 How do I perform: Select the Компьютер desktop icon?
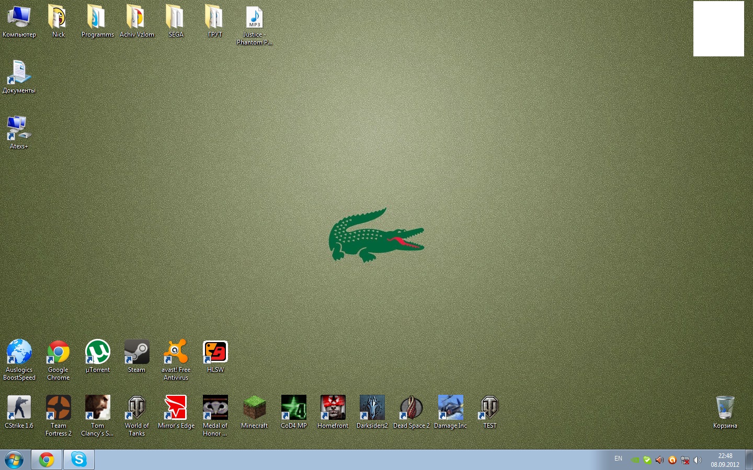pos(19,21)
